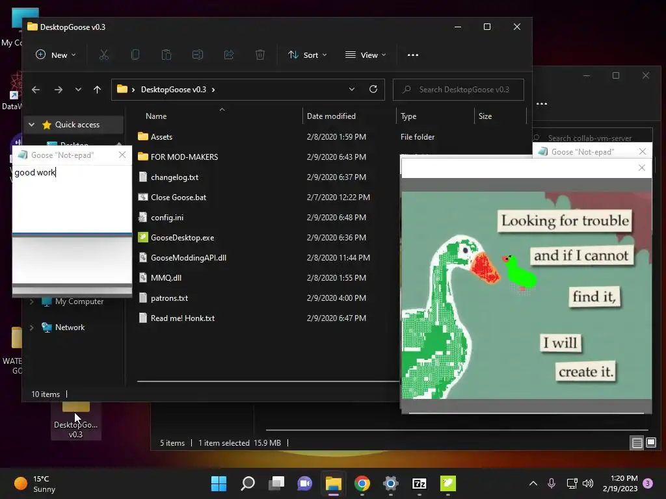This screenshot has width=666, height=499.
Task: Show hidden tray icons chevron
Action: pyautogui.click(x=533, y=483)
